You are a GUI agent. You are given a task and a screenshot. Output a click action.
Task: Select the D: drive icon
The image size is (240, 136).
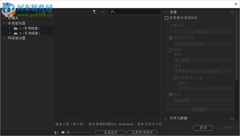tap(15, 33)
